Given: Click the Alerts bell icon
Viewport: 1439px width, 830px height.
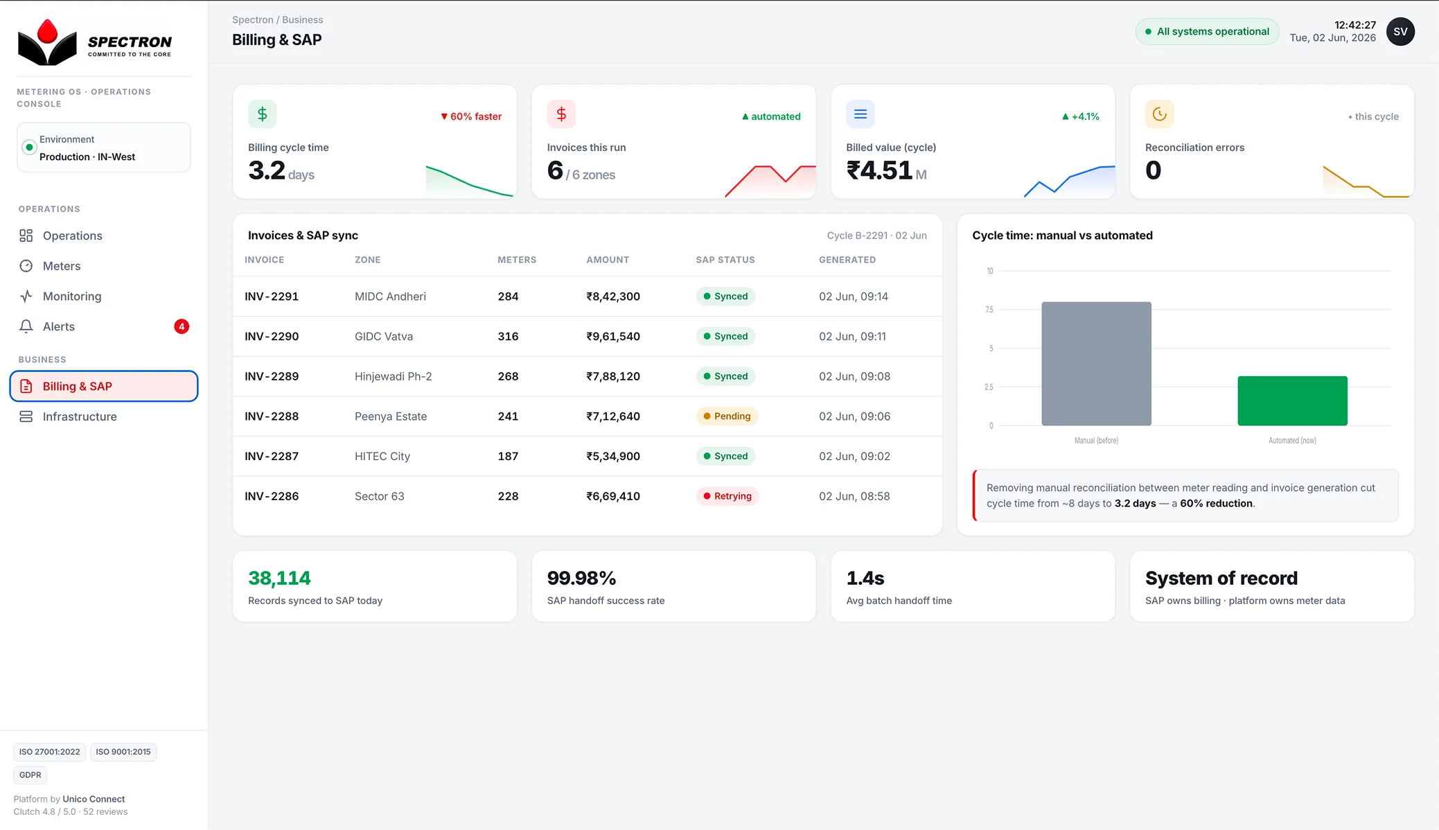Looking at the screenshot, I should [26, 326].
